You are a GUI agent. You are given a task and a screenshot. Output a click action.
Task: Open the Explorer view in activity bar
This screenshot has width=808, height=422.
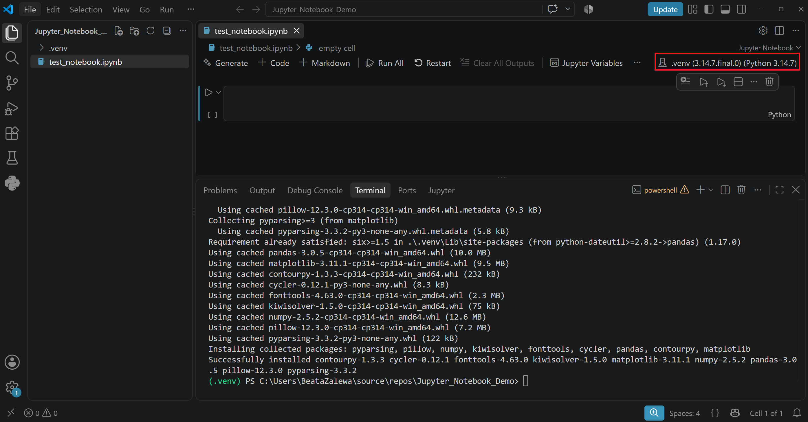tap(12, 33)
